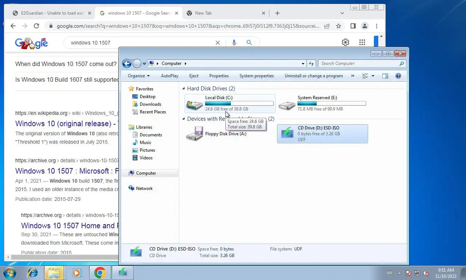Open the Music library
This screenshot has height=280, width=466.
point(145,143)
